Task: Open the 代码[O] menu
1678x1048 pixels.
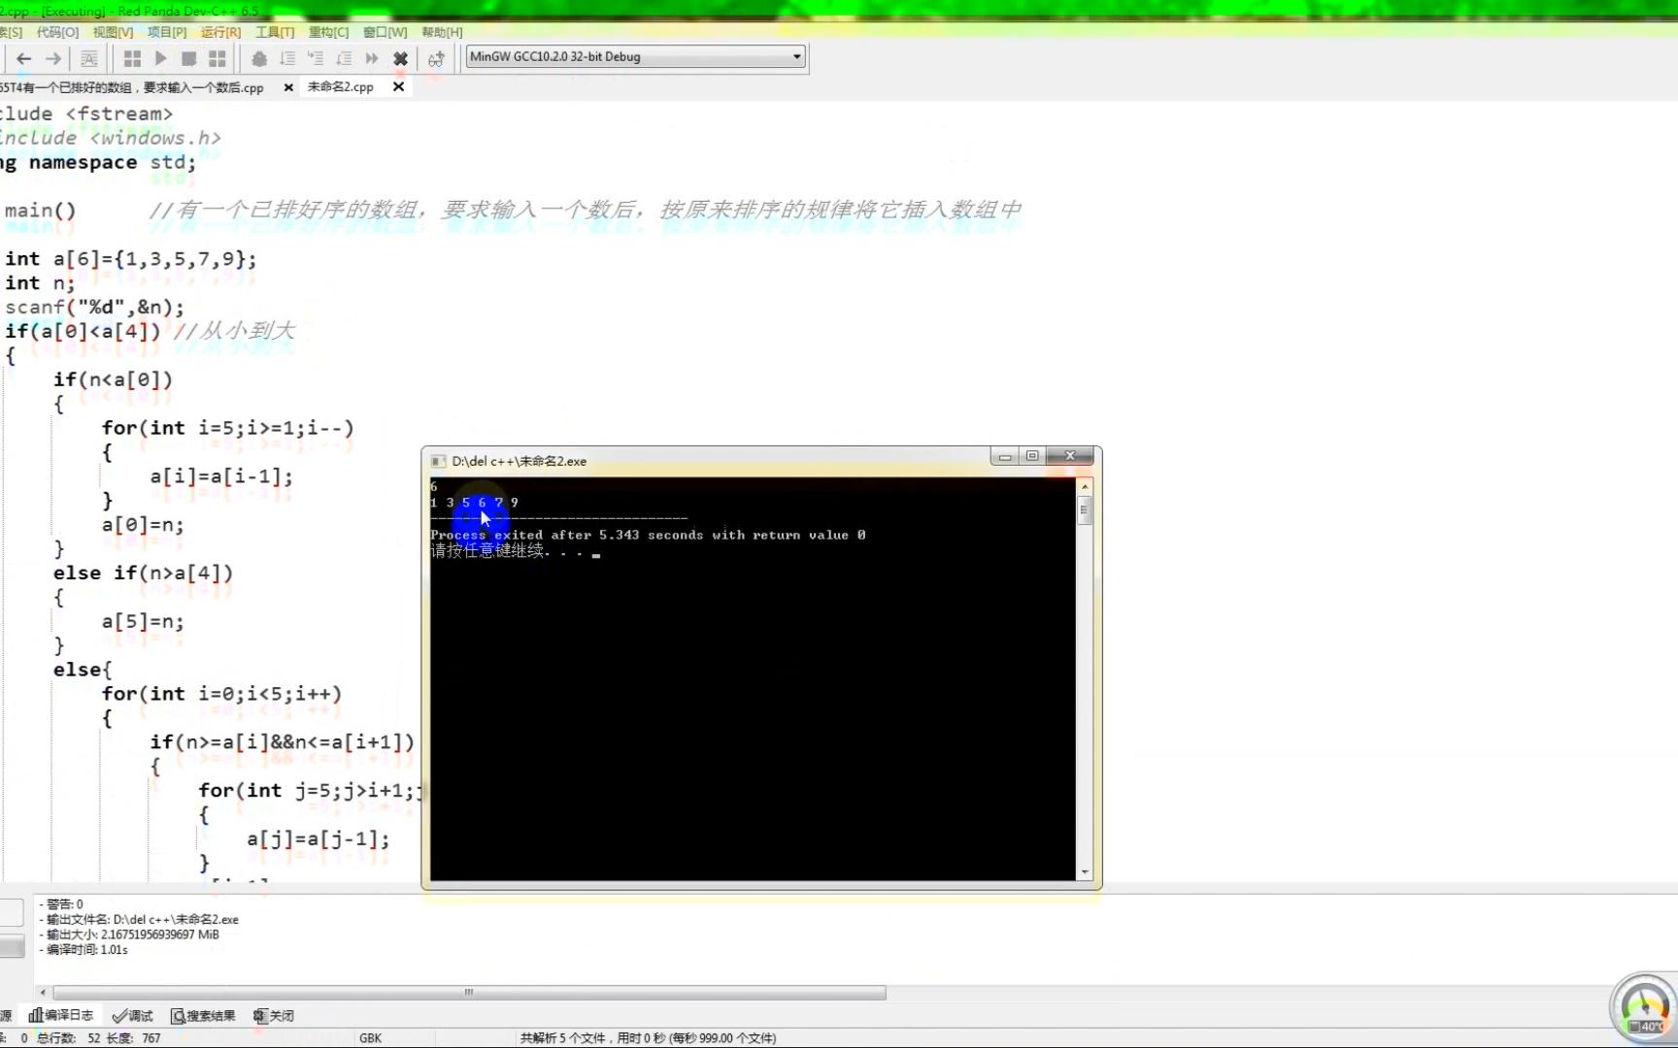Action: tap(57, 32)
